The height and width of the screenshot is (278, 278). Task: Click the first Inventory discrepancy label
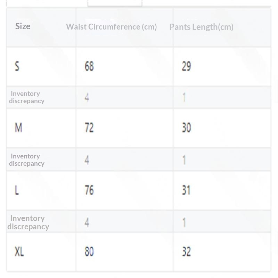[x=27, y=97]
